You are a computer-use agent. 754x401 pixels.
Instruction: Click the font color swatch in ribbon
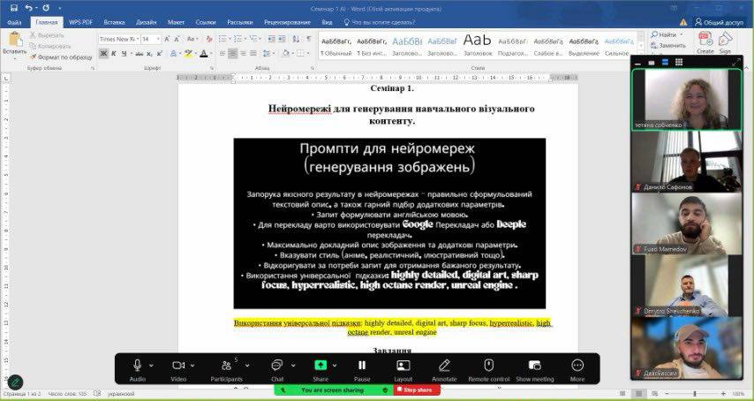click(204, 53)
